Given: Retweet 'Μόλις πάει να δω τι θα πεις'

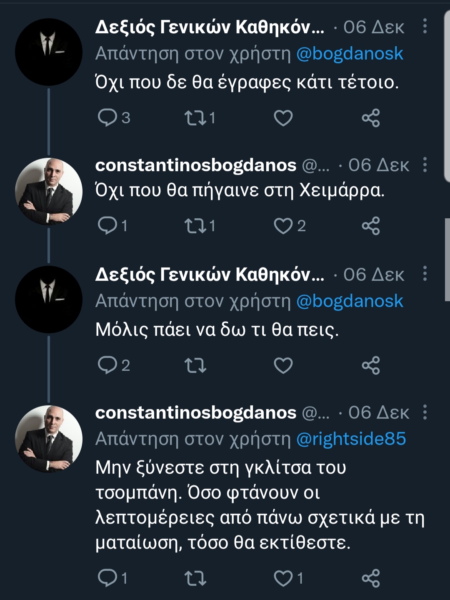Looking at the screenshot, I should point(195,365).
